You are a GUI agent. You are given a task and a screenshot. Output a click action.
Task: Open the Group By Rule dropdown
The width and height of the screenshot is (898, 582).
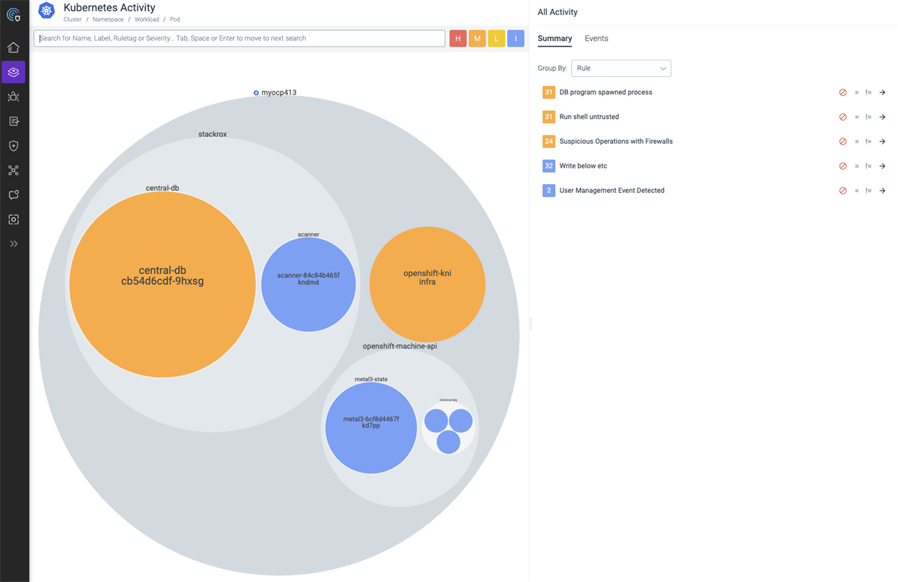(x=621, y=68)
